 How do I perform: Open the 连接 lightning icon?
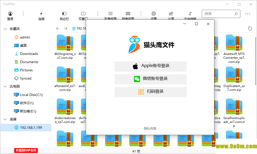point(41,14)
